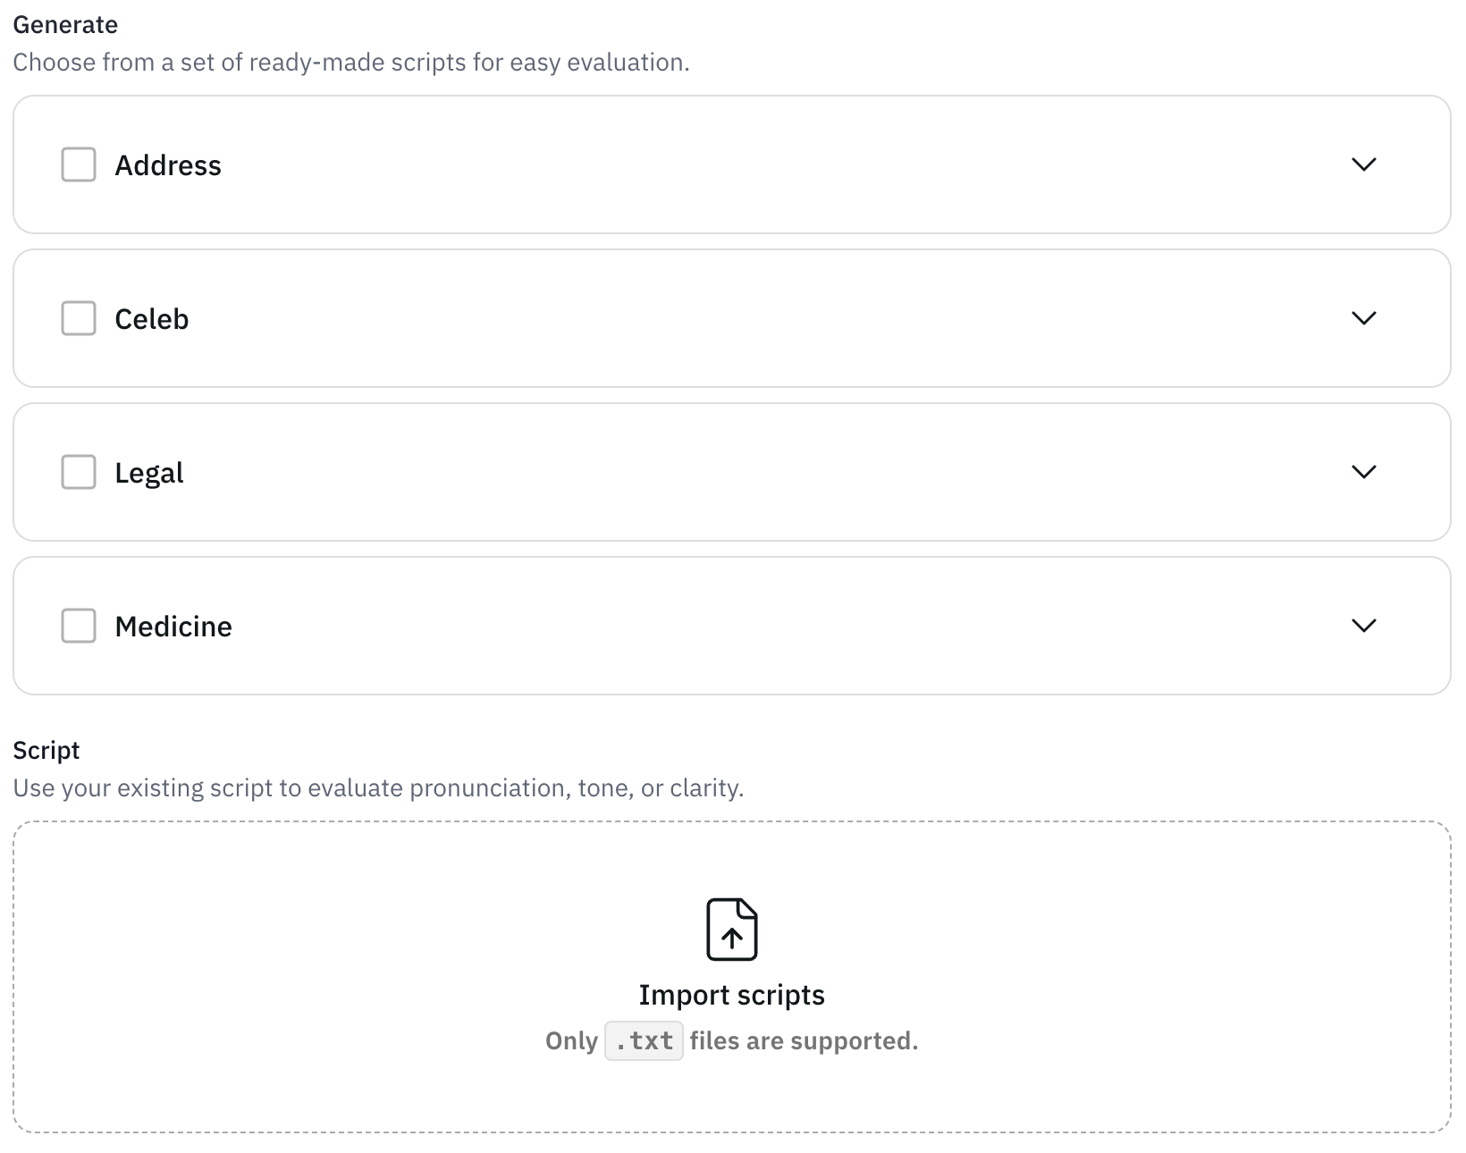1466x1153 pixels.
Task: Open the Celeb section chevron arrow
Action: [x=1363, y=318]
